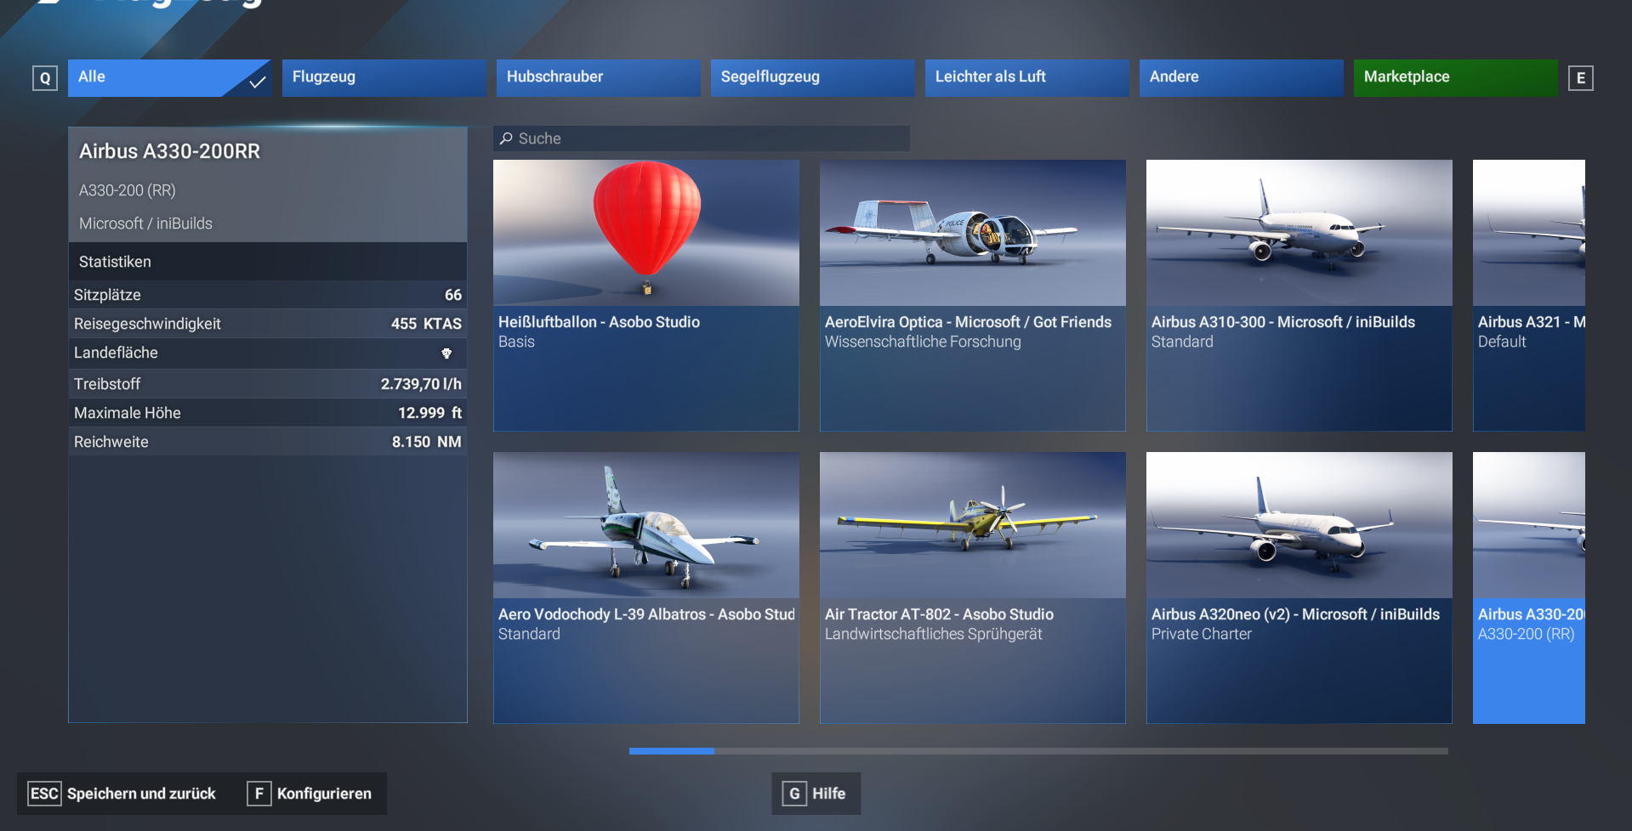1632x831 pixels.
Task: Click the Private Charter livery label
Action: point(1202,634)
